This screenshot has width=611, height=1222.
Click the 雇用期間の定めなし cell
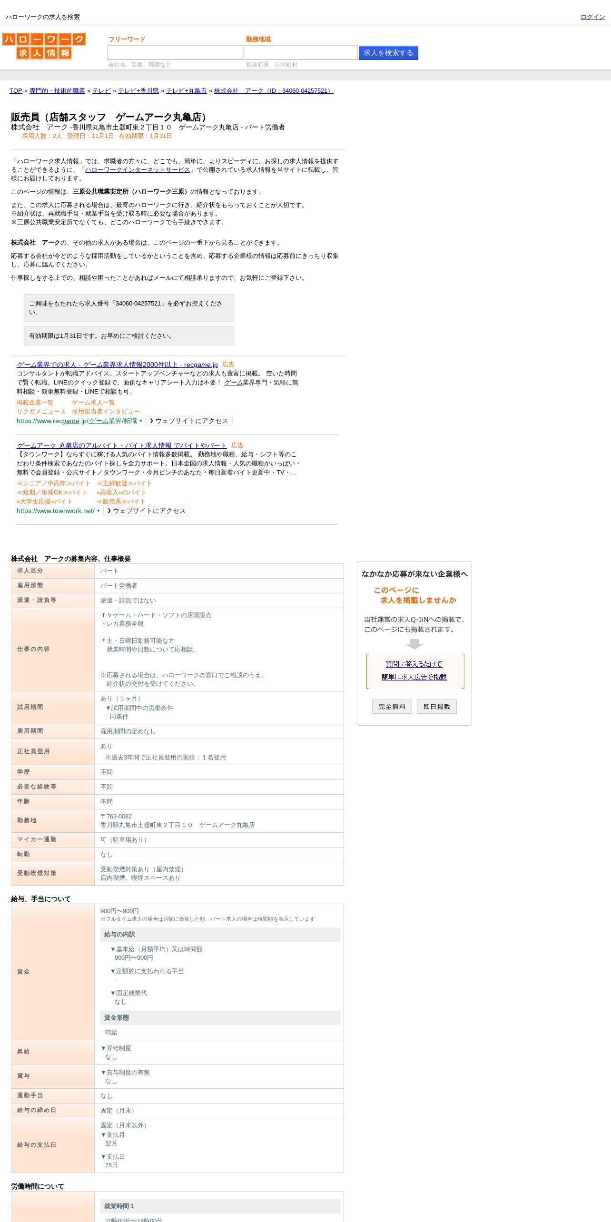point(219,731)
